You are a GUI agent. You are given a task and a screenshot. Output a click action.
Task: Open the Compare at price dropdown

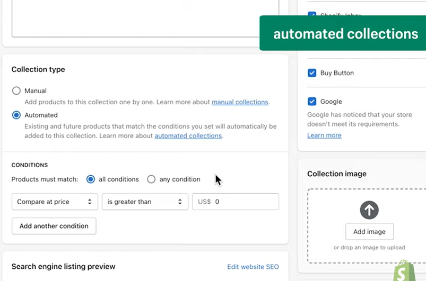[54, 202]
